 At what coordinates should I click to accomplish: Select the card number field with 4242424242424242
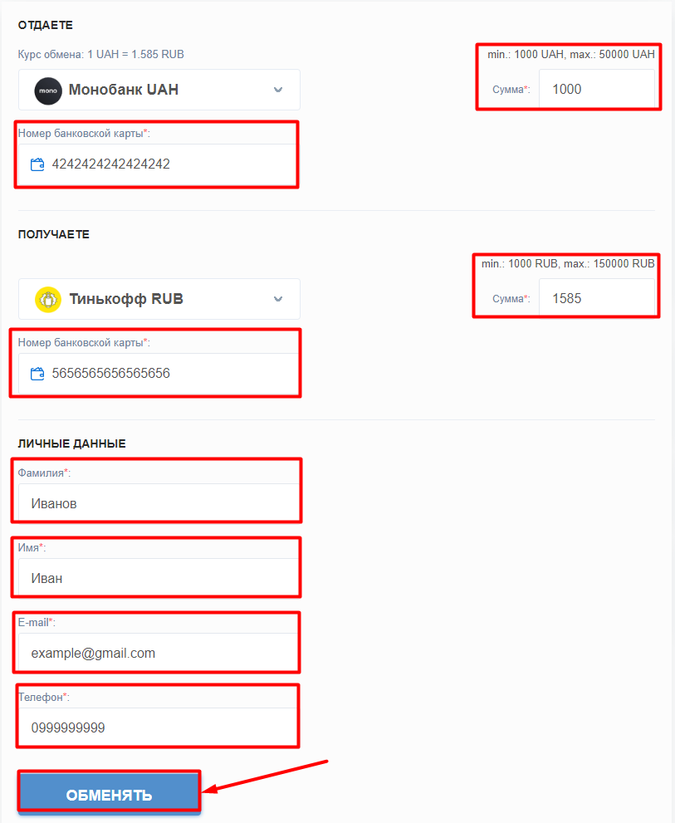point(158,164)
